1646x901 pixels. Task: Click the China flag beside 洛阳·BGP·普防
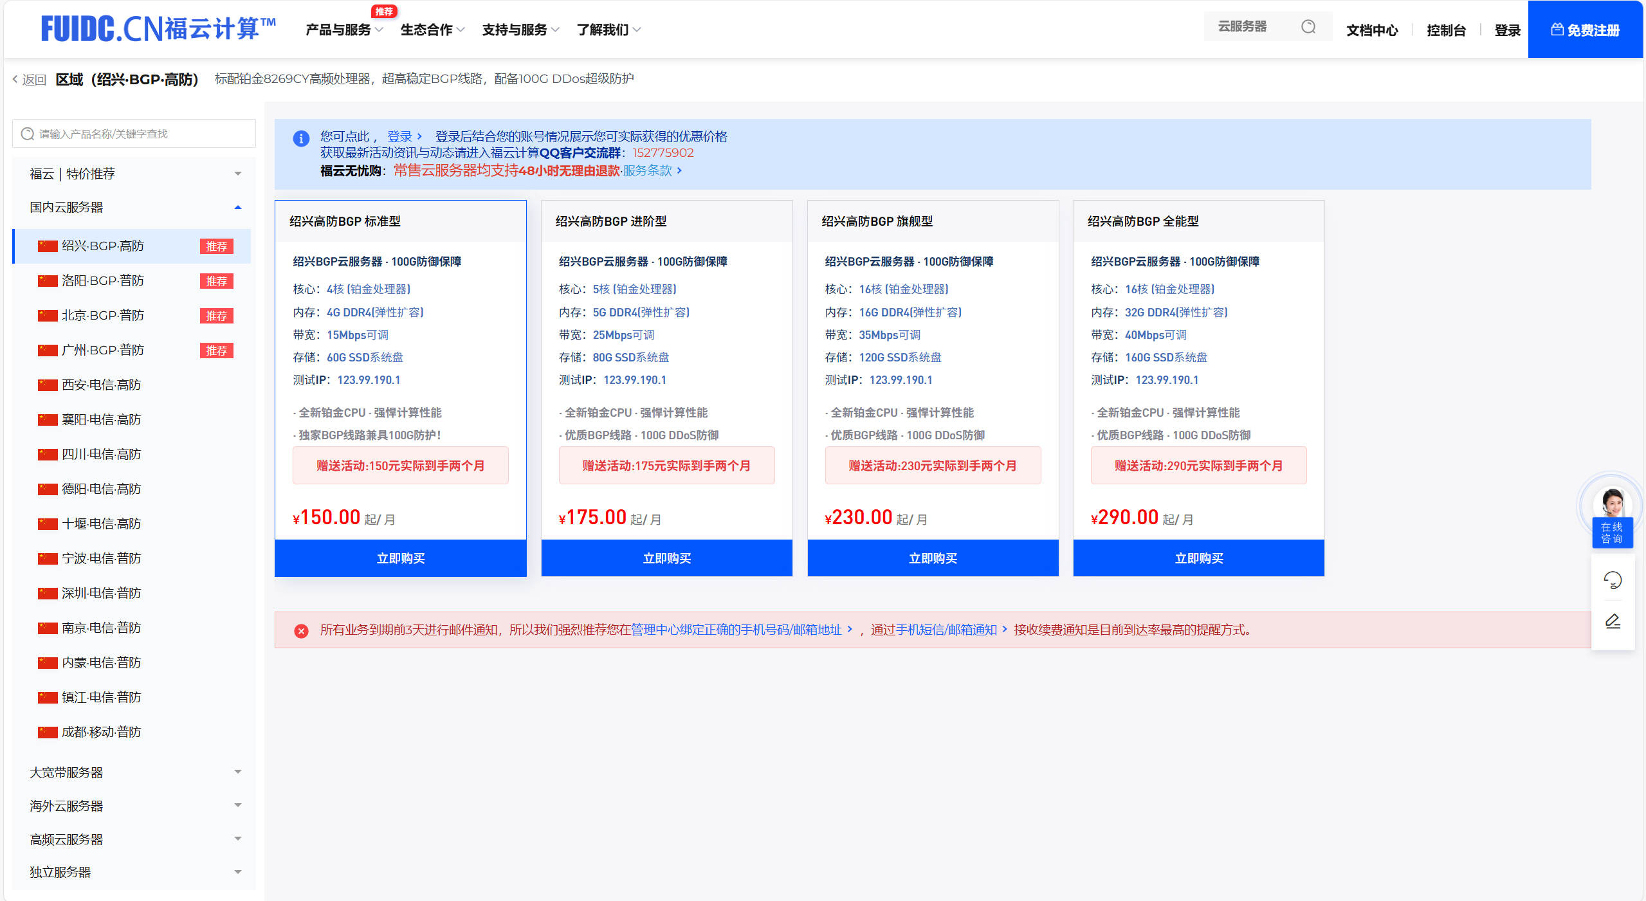48,281
